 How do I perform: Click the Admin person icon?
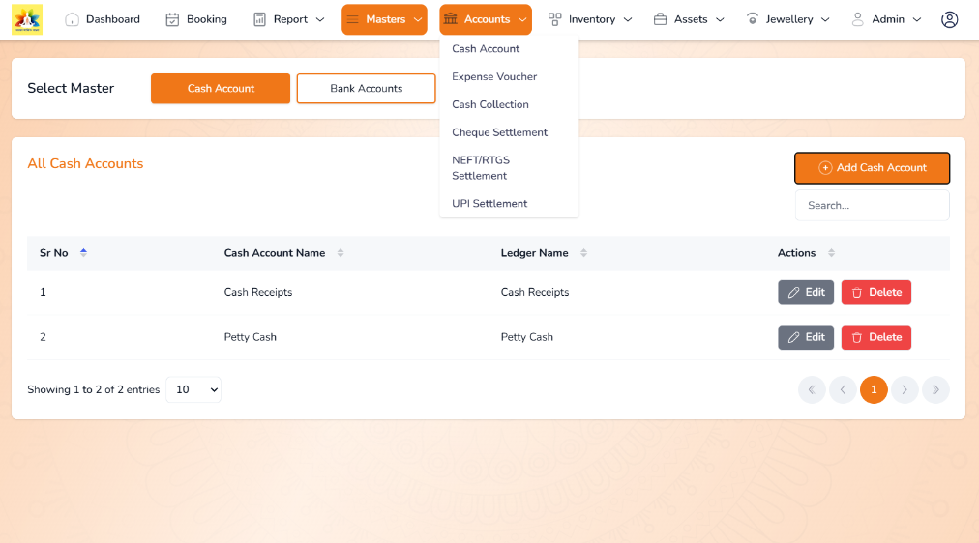pos(858,19)
